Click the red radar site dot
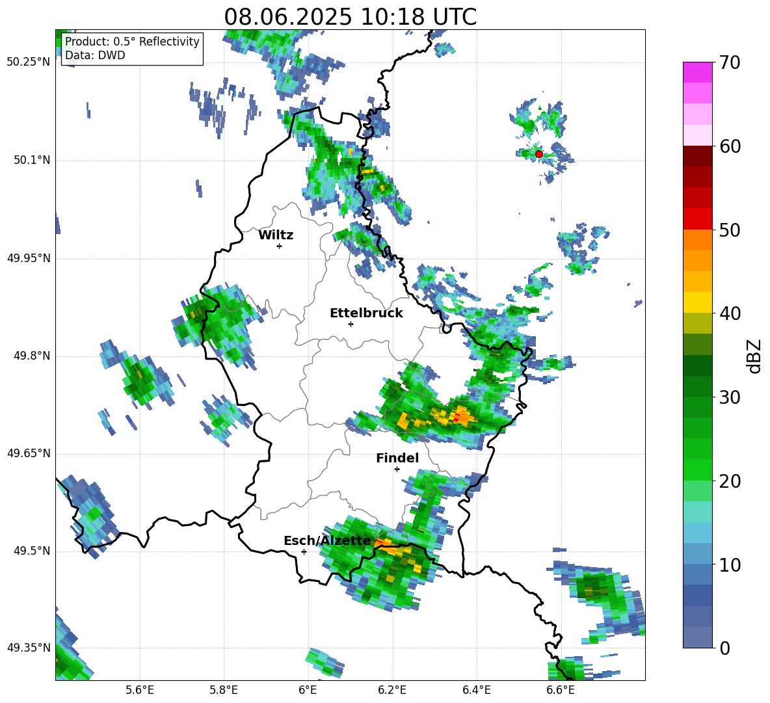This screenshot has height=703, width=770. [x=538, y=154]
